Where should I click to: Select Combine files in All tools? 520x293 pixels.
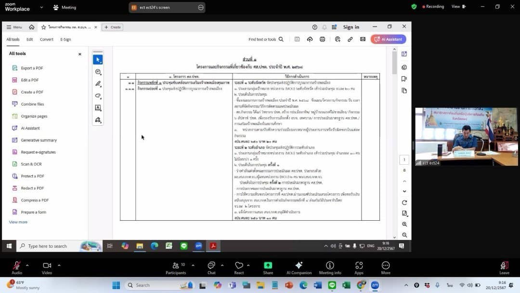tap(32, 104)
